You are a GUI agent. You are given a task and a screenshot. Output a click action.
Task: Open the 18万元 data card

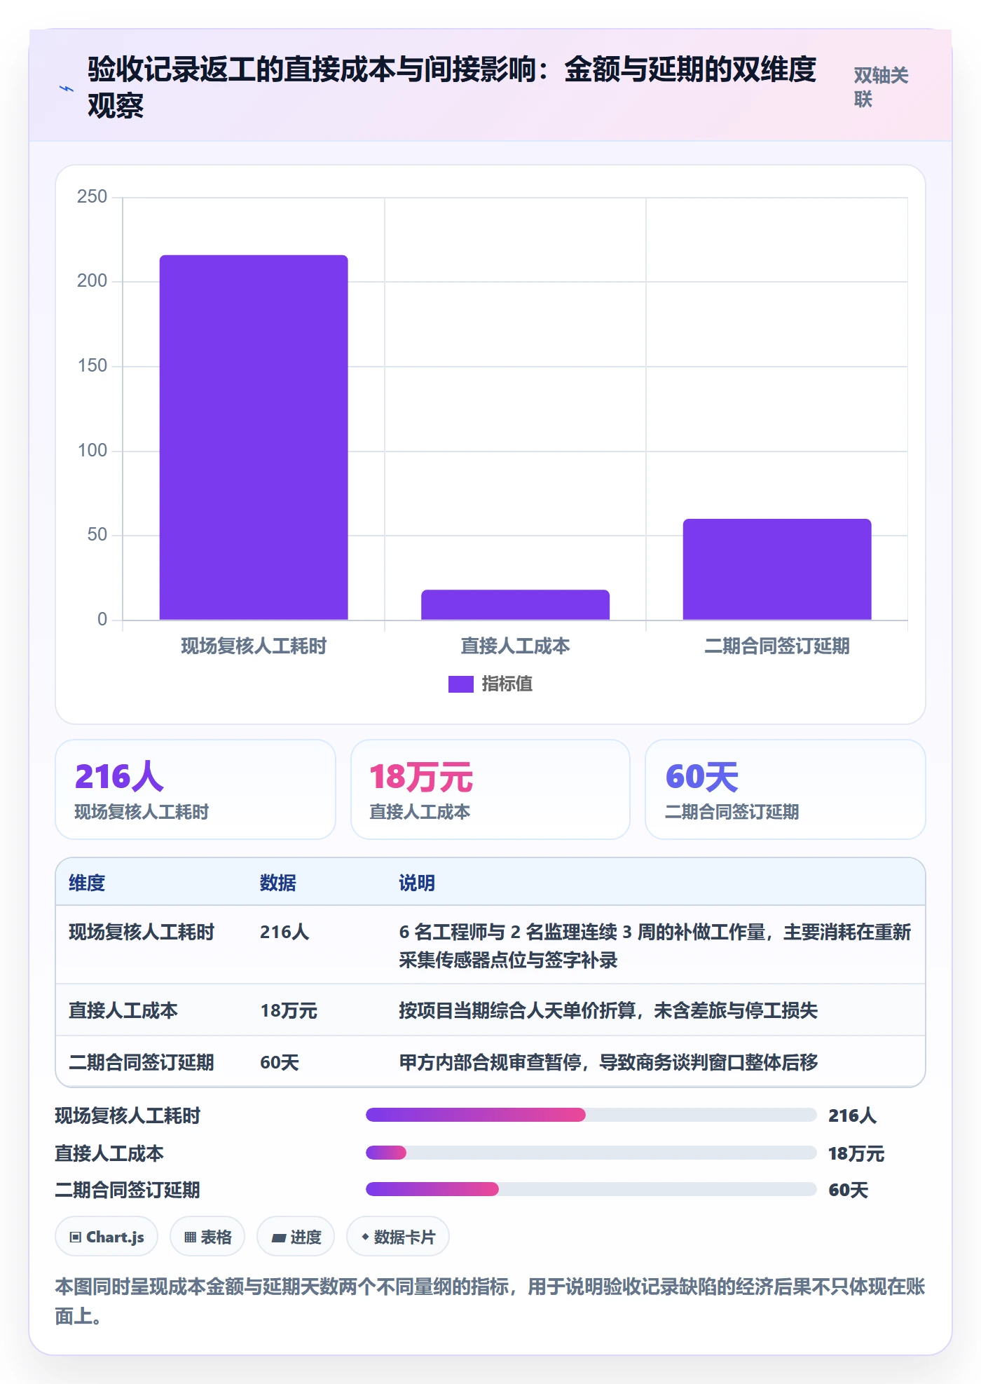point(490,789)
